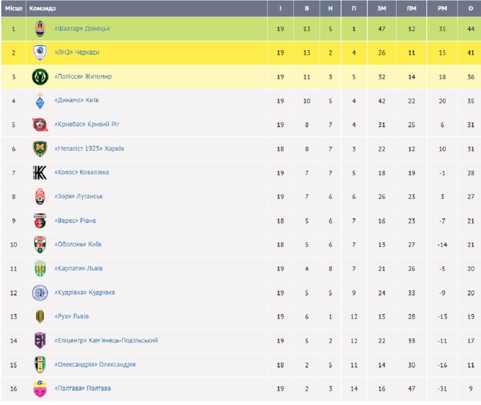
Task: Click the Kryvbas Kryvyi Rih logo
Action: (x=40, y=125)
